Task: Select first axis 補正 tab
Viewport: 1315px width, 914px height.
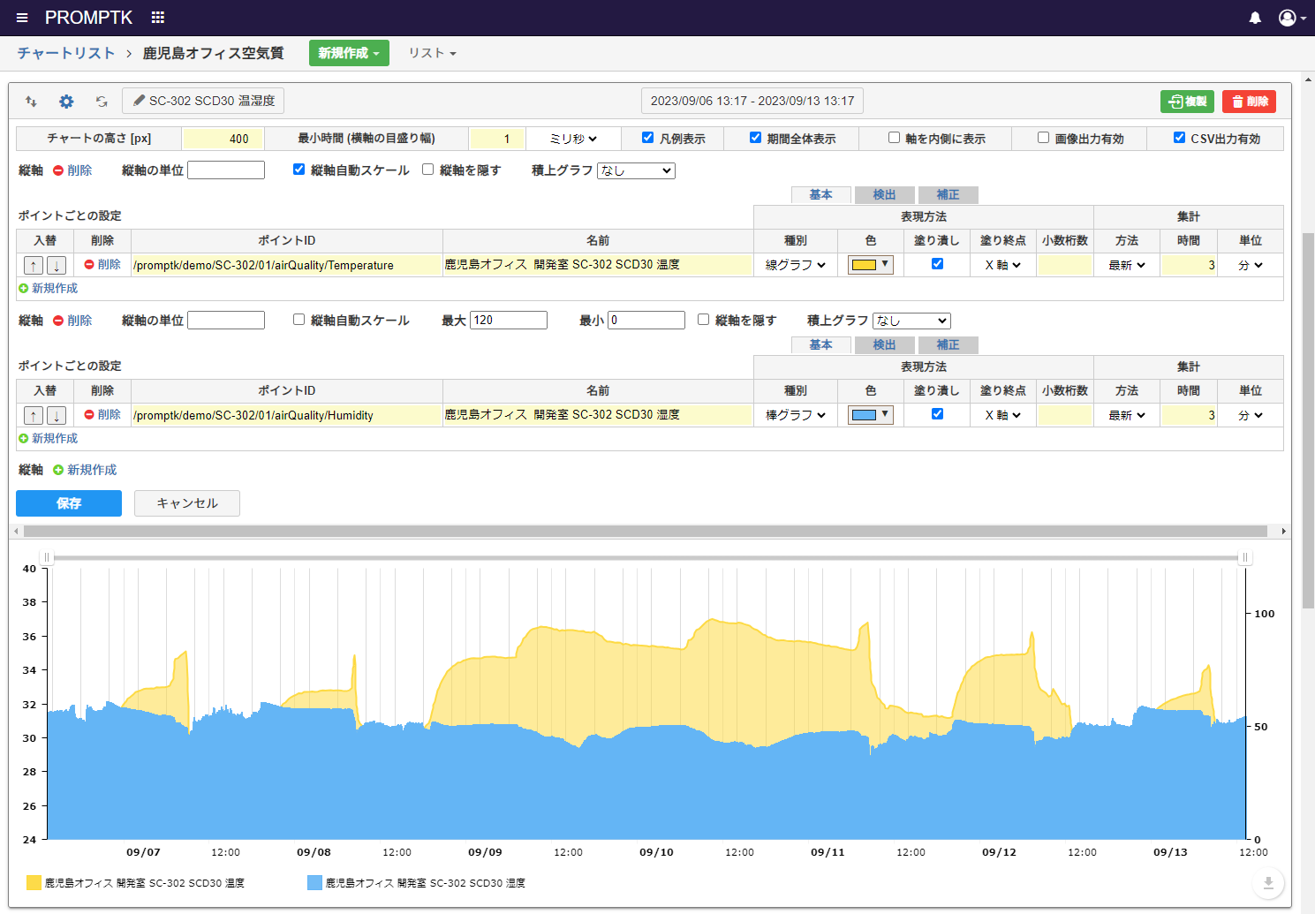Action: pyautogui.click(x=948, y=195)
